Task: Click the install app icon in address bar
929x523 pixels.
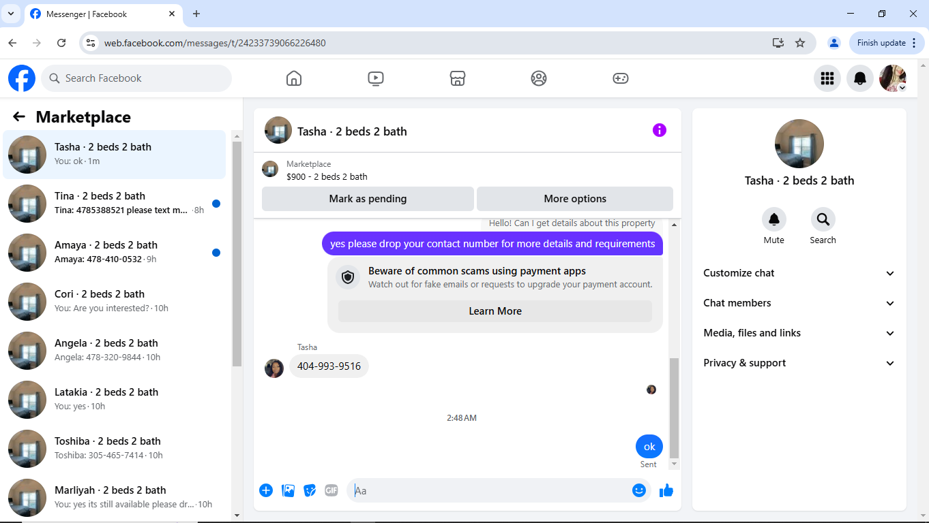Action: pos(778,43)
